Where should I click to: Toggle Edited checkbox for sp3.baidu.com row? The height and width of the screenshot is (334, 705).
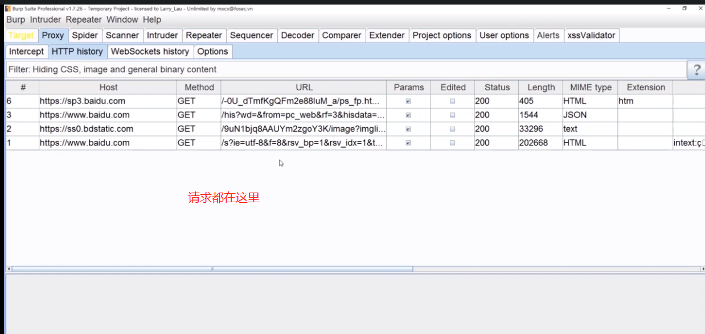(453, 101)
